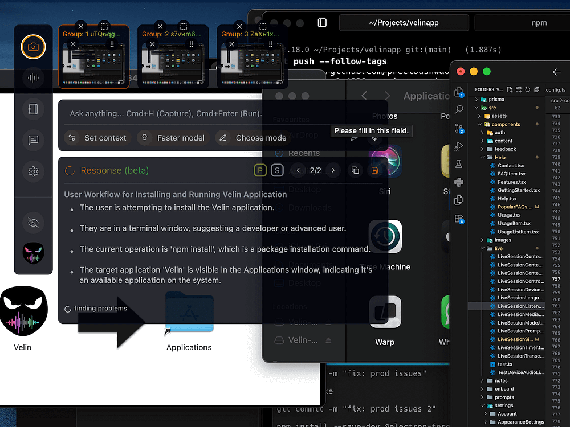Toggle the crossed-eye hide icon in Velin sidebar
This screenshot has width=570, height=427.
pyautogui.click(x=33, y=222)
